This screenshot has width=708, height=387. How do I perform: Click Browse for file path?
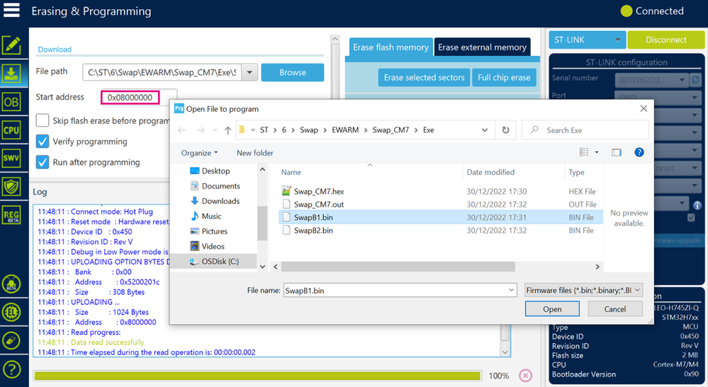(x=292, y=72)
